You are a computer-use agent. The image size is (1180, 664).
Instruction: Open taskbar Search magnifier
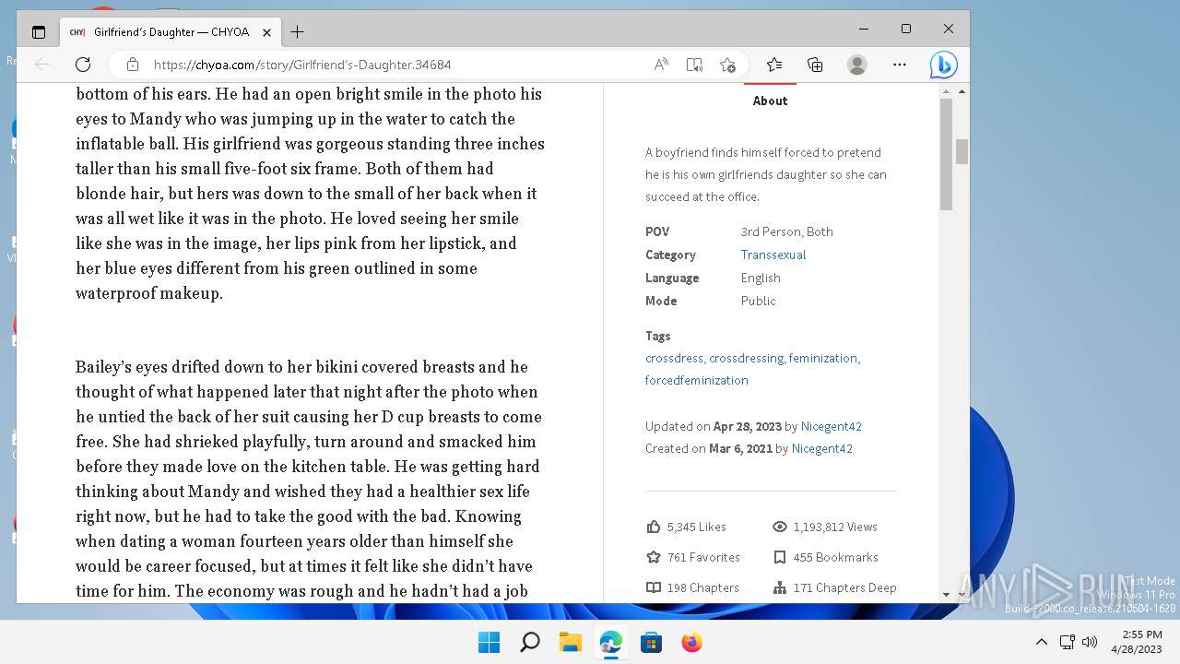point(529,642)
